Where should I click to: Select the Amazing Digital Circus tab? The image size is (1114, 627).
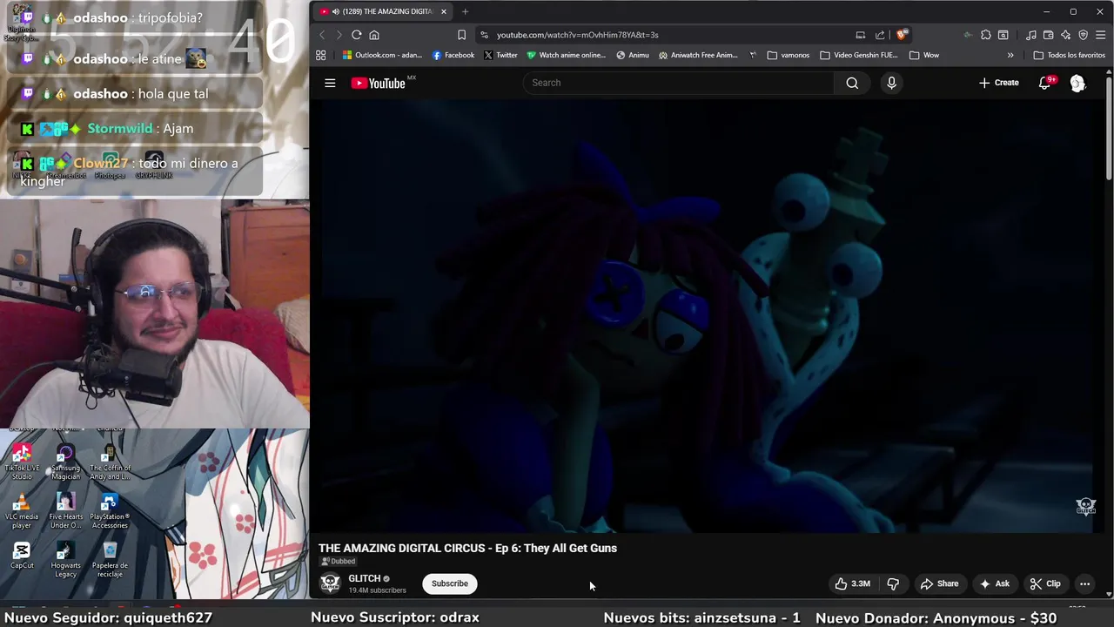383,11
